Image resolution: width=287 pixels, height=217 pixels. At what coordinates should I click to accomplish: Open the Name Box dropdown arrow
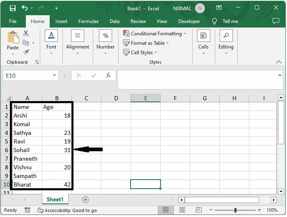(x=55, y=76)
